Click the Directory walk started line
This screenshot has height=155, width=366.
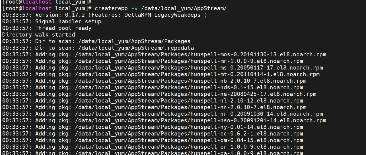39,35
